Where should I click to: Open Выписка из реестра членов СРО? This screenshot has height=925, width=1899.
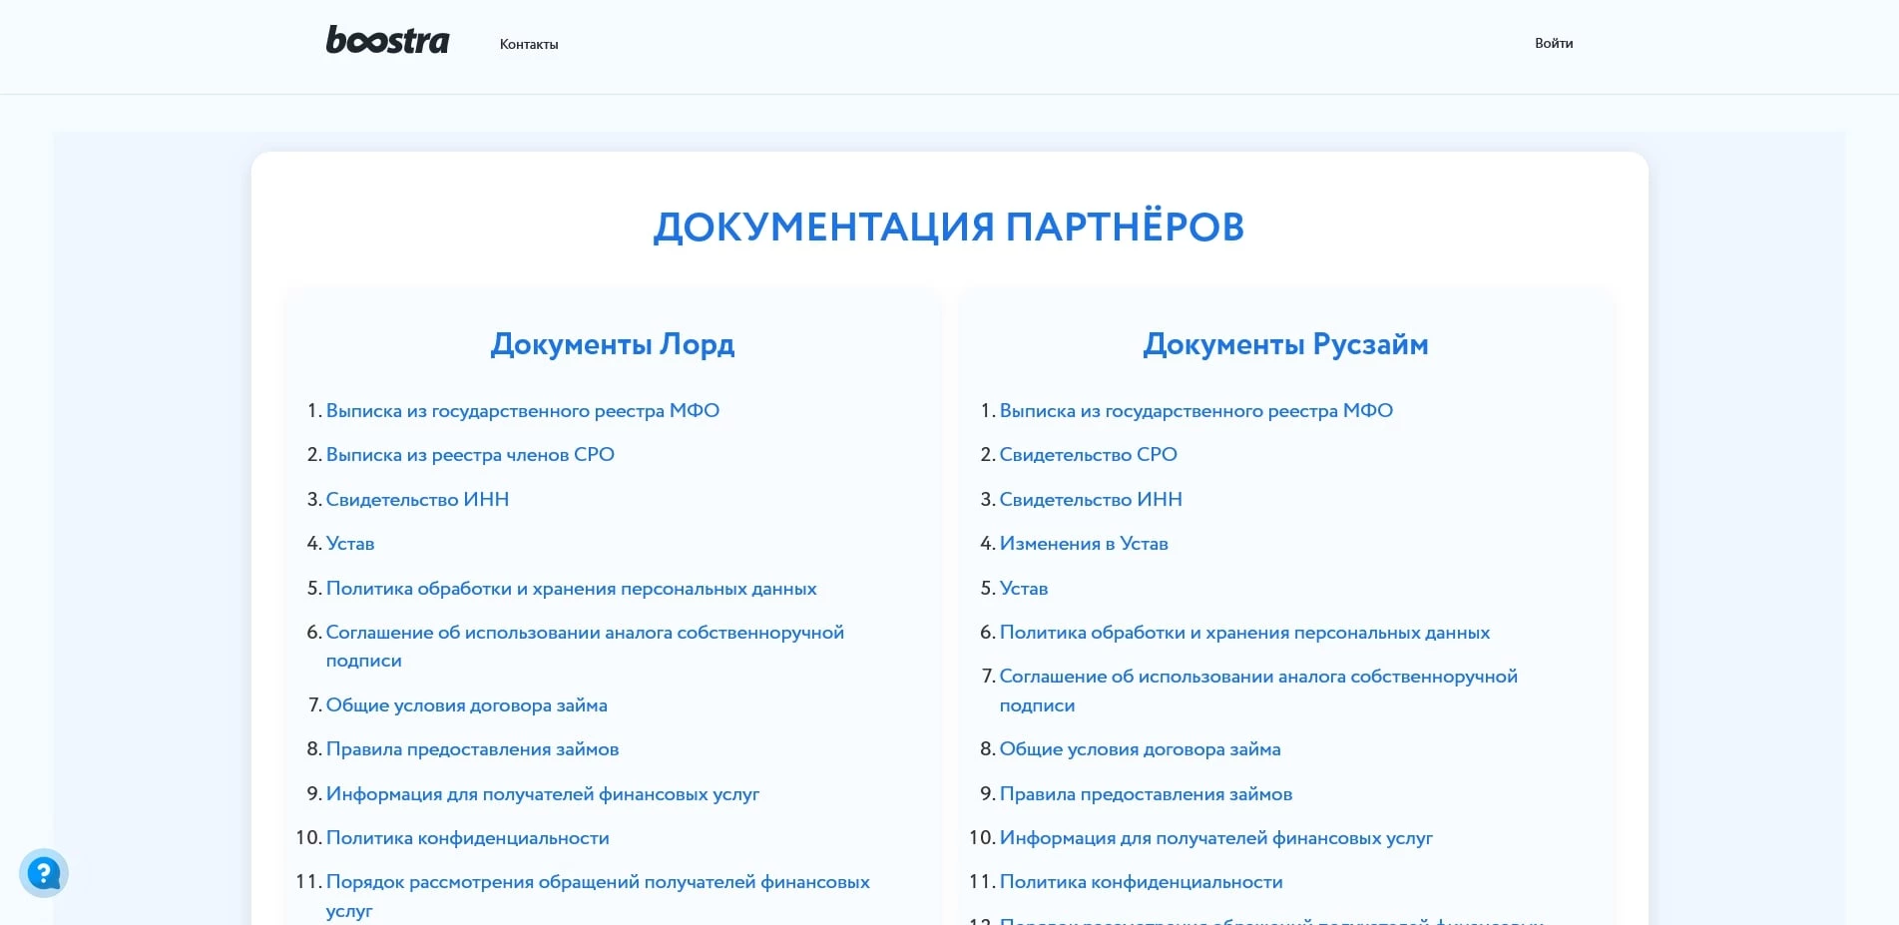coord(469,454)
